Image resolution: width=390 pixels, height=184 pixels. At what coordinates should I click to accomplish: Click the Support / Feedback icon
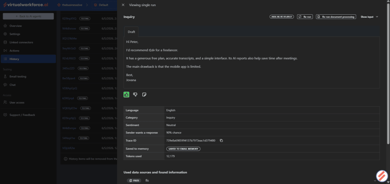coord(5,115)
